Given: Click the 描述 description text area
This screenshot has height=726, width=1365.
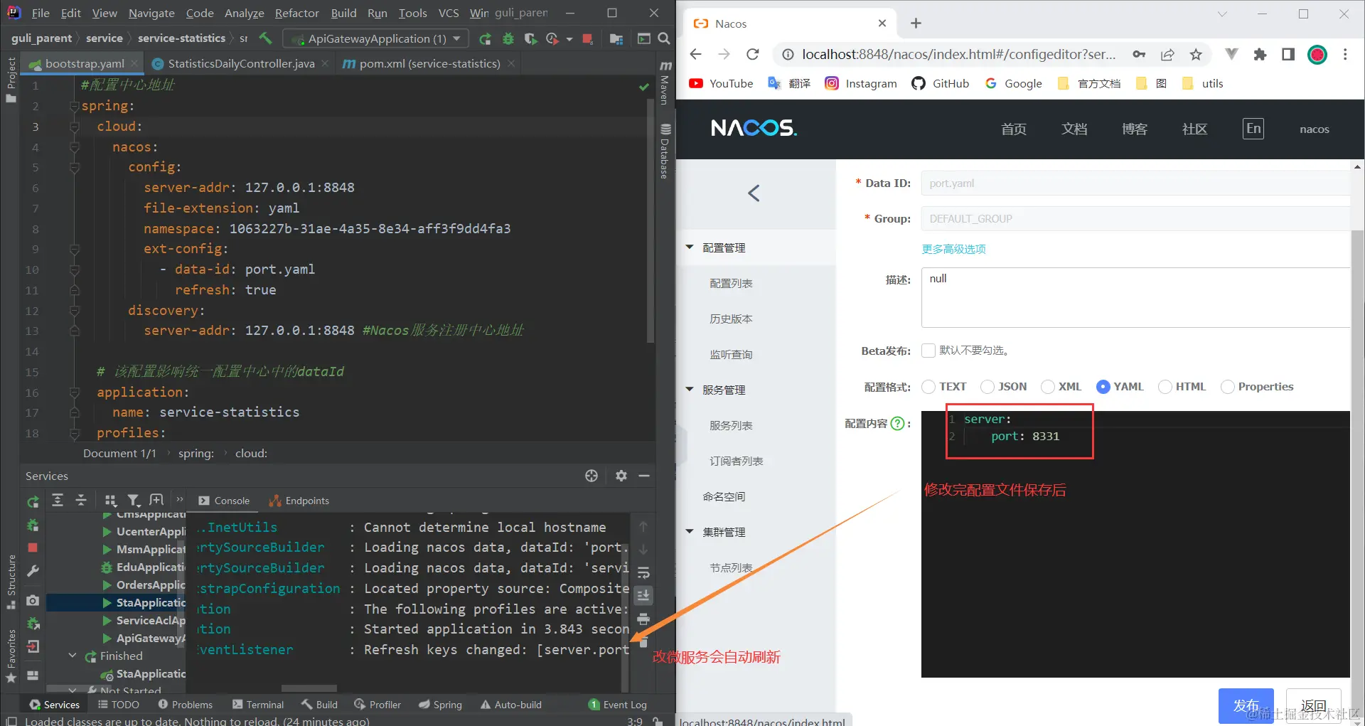Looking at the screenshot, I should click(1135, 297).
